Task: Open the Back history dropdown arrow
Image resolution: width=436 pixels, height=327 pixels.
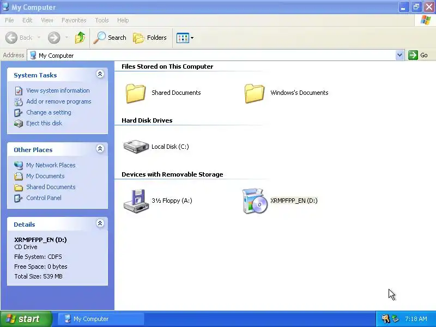Action: [x=39, y=38]
